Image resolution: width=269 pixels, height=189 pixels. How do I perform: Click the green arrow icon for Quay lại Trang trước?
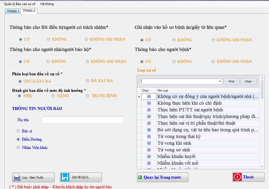point(140,177)
